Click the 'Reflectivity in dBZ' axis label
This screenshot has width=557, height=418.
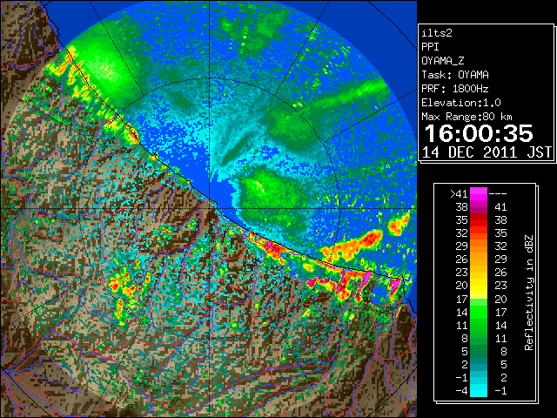(529, 293)
